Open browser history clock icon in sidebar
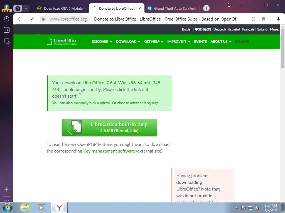 [7, 19]
